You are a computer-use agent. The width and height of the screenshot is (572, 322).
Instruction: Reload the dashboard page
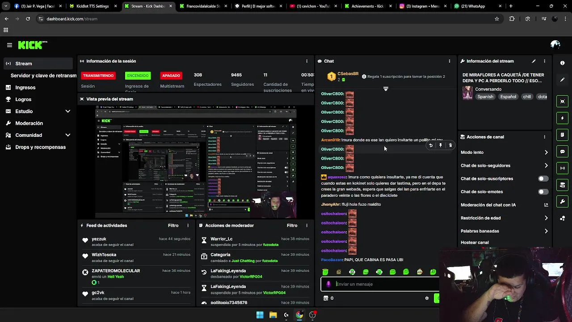click(x=28, y=19)
